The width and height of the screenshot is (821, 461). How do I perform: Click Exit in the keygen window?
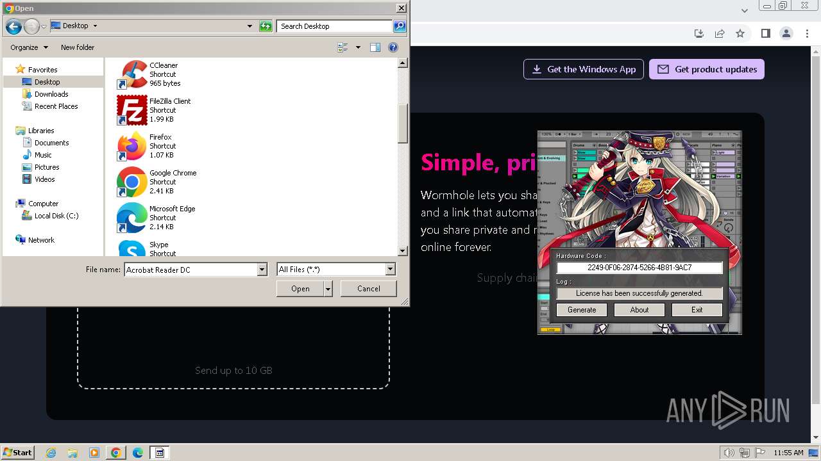point(697,310)
